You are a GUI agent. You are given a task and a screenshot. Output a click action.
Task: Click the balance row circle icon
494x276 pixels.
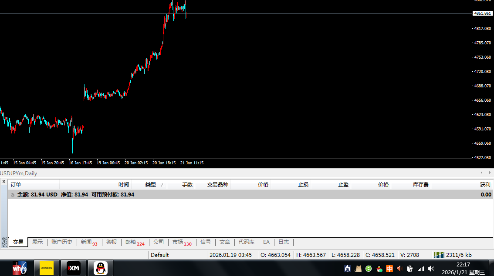[12, 195]
